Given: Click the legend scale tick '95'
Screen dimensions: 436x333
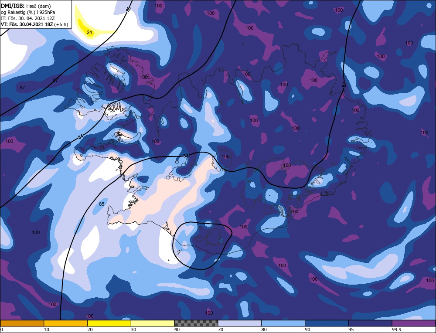Looking at the screenshot, I should click(x=351, y=330).
